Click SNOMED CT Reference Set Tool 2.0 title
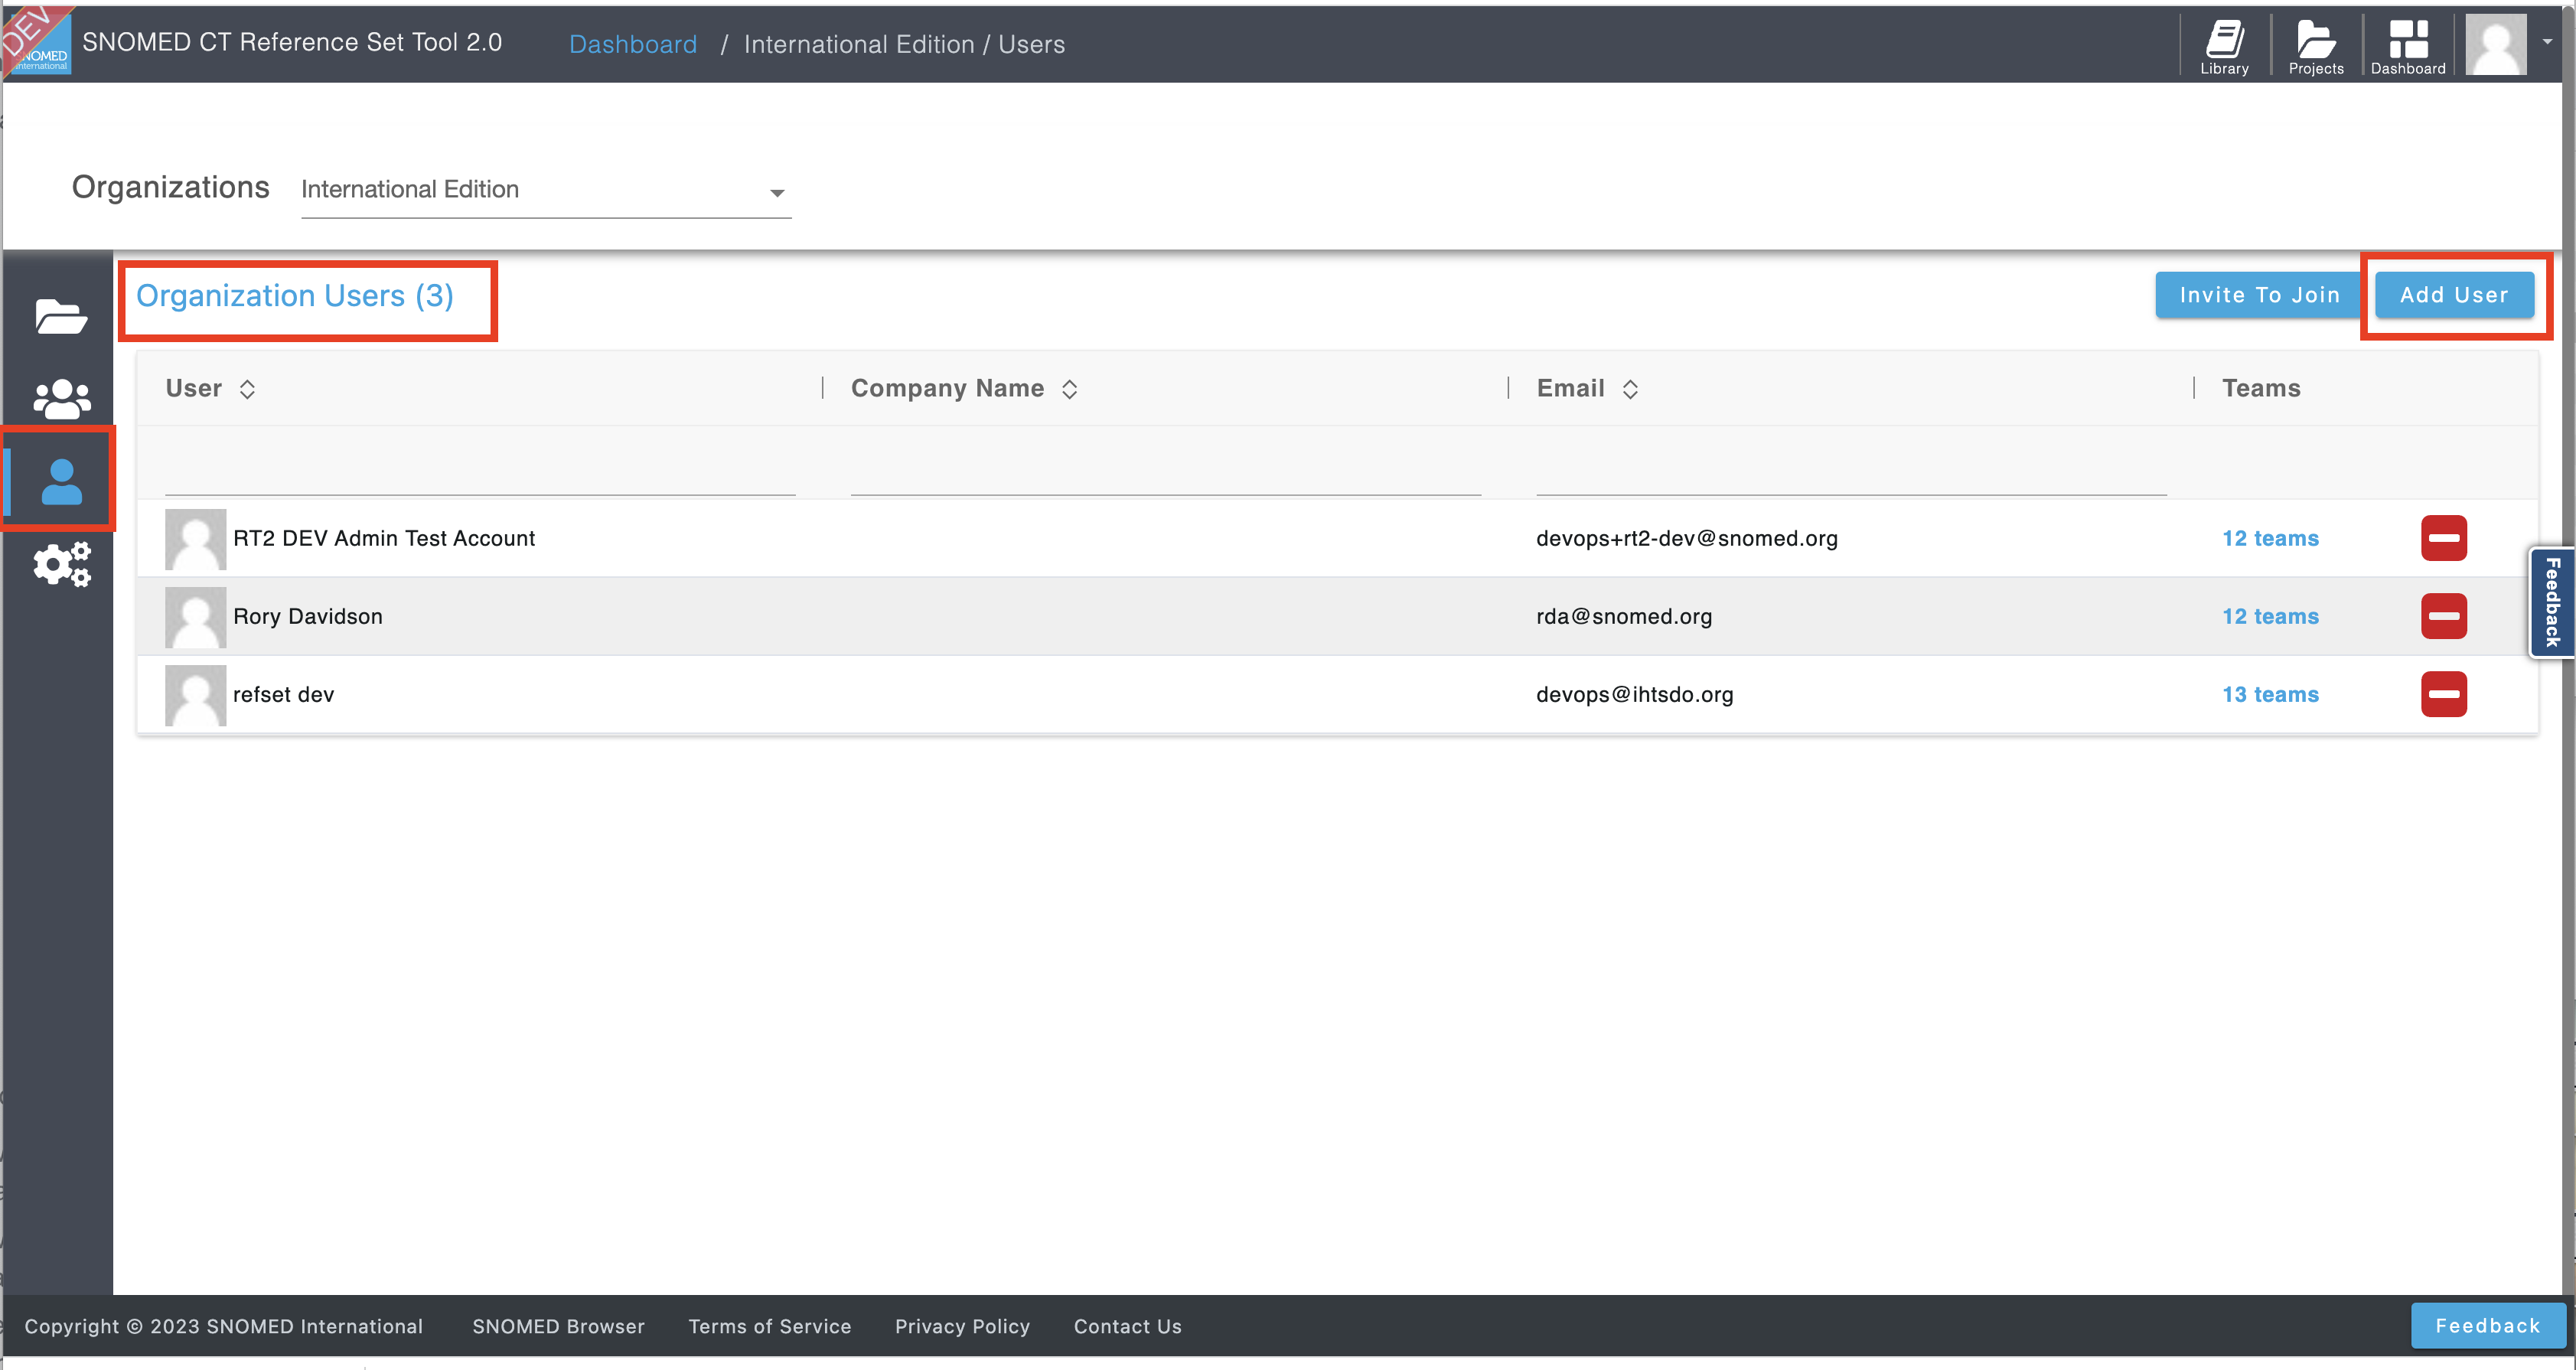2576x1370 pixels. click(292, 42)
